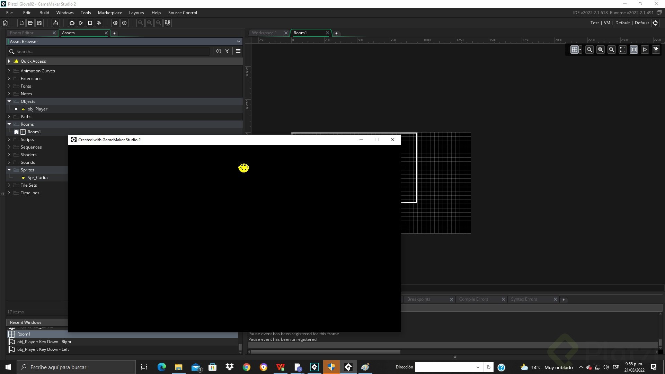Image resolution: width=665 pixels, height=374 pixels.
Task: Open obj_Player: Key Down - Right recent window
Action: point(44,342)
